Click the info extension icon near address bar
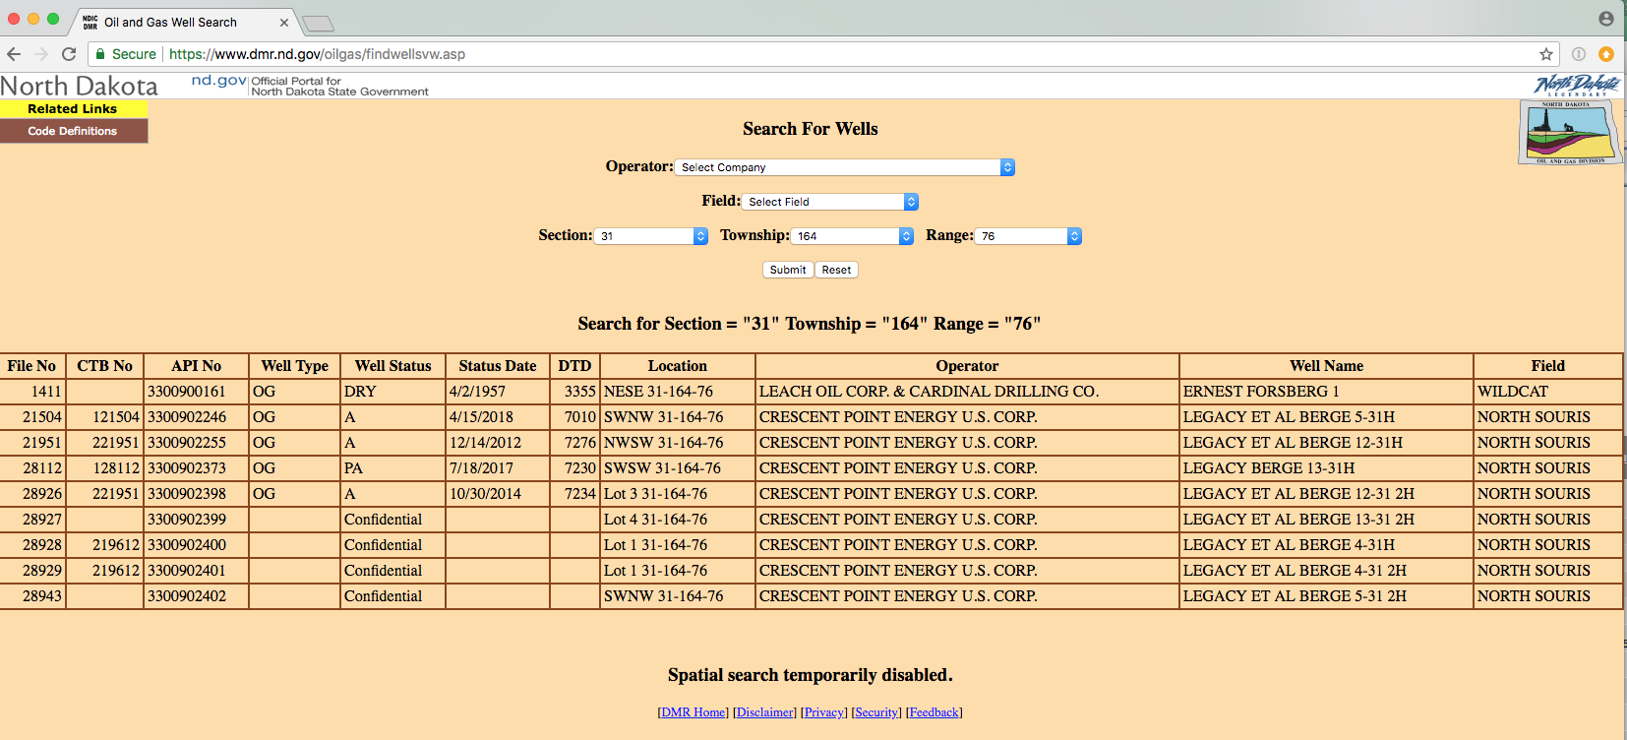The image size is (1627, 740). (x=1579, y=54)
